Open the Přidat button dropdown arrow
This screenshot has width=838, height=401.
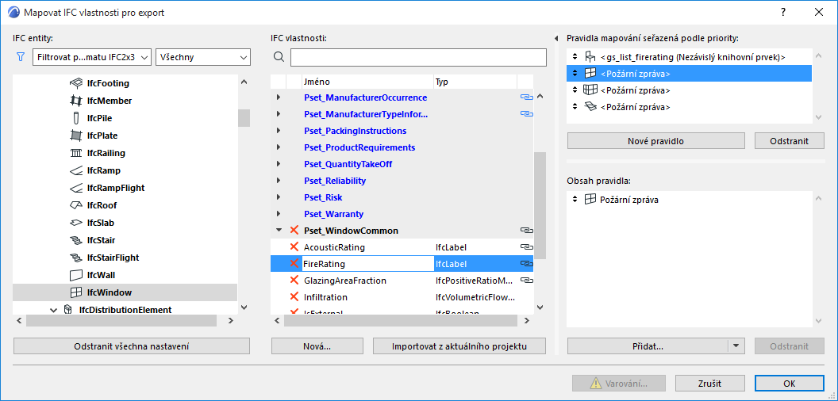pos(736,346)
